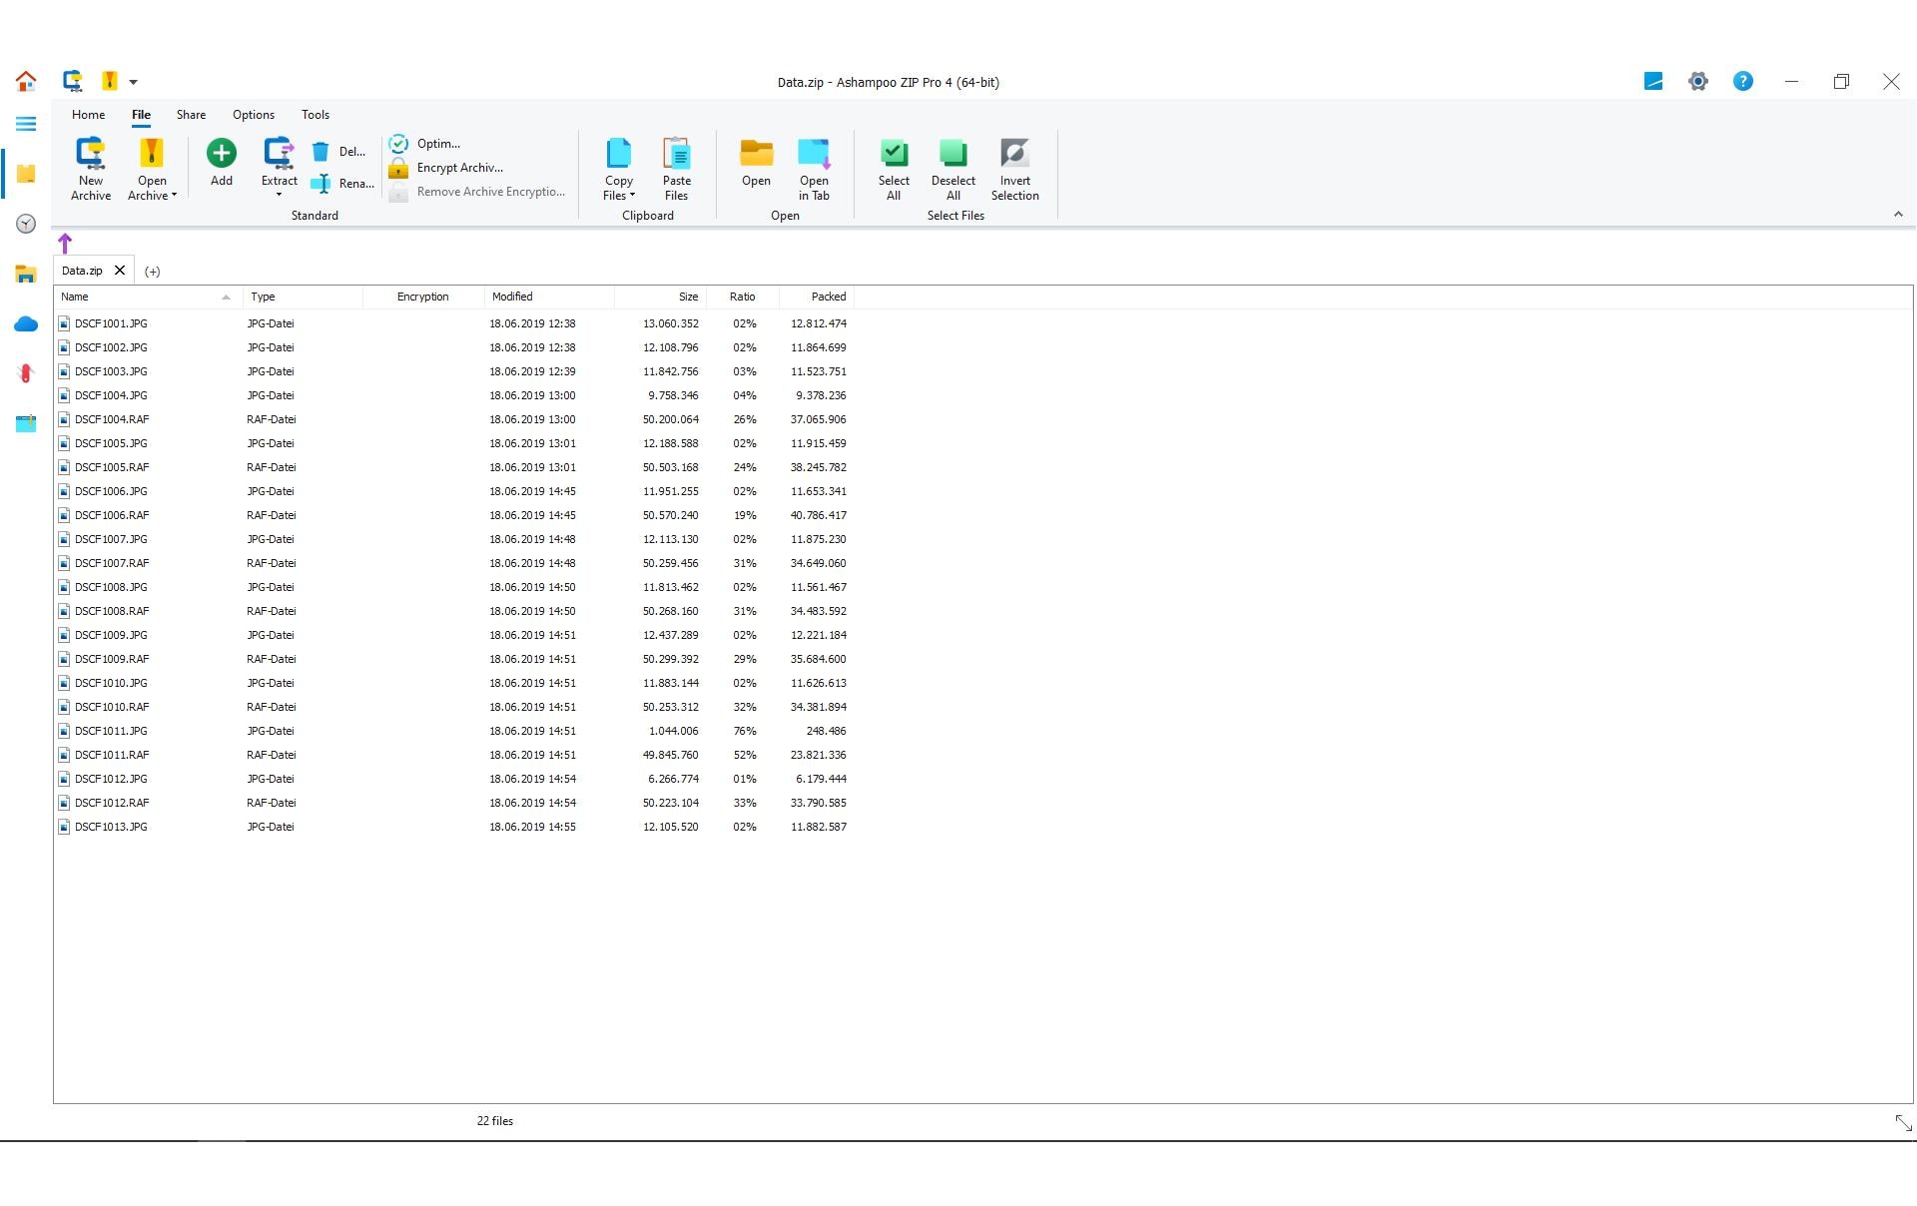Image resolution: width=1917 pixels, height=1206 pixels.
Task: Click the Deselect All icon
Action: (953, 153)
